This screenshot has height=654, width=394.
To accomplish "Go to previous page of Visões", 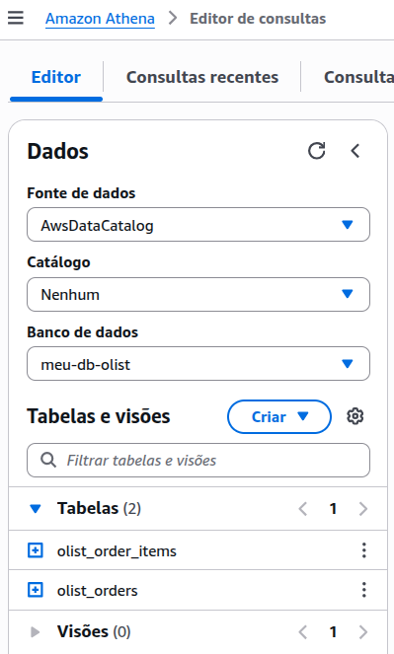I will click(x=303, y=632).
